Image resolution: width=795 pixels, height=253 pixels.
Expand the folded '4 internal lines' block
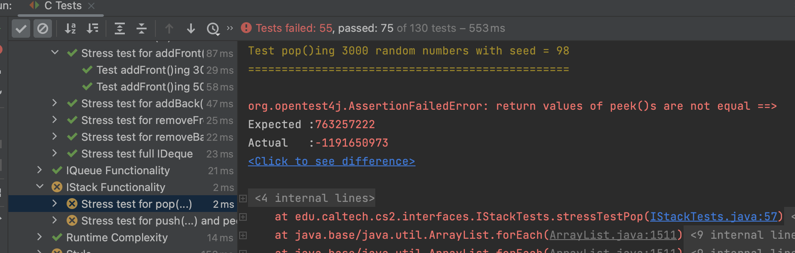[243, 198]
